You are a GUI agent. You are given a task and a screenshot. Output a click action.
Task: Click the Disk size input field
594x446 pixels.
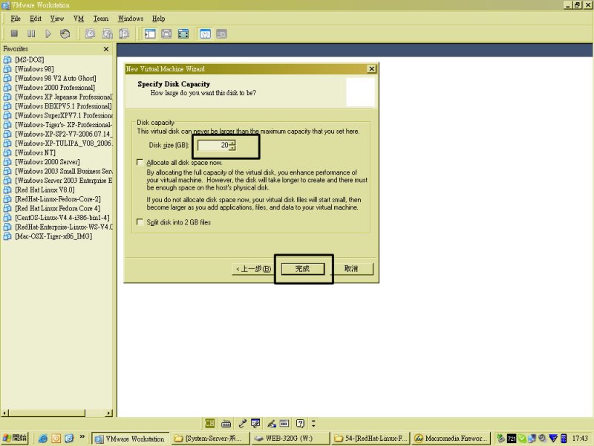point(213,145)
